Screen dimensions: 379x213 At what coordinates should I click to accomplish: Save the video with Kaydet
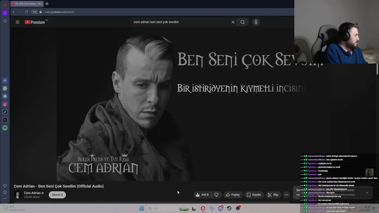click(254, 195)
